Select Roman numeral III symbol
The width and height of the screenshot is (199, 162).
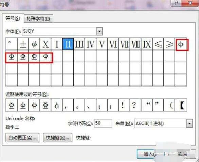coord(79,44)
